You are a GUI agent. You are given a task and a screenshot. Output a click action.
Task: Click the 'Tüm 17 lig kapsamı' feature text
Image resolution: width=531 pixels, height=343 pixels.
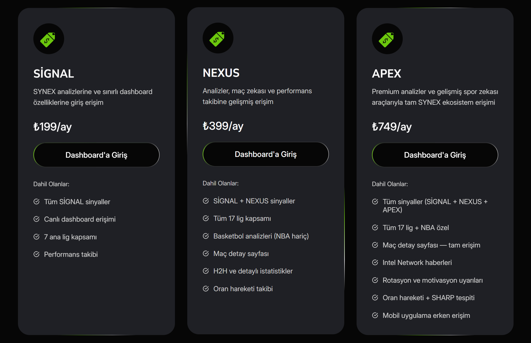coord(242,218)
